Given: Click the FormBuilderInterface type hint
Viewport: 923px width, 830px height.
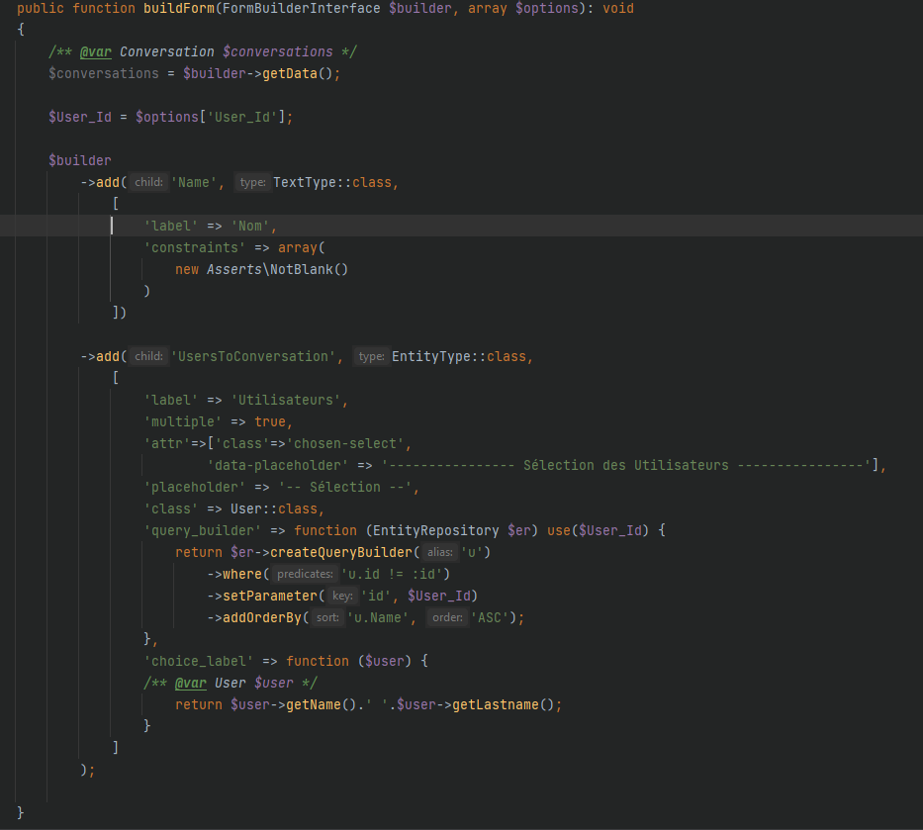Looking at the screenshot, I should click(302, 8).
